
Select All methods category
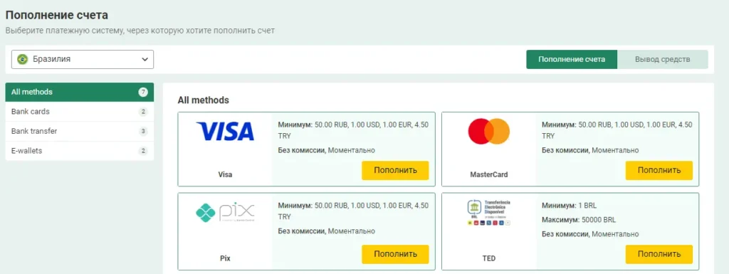pyautogui.click(x=80, y=92)
